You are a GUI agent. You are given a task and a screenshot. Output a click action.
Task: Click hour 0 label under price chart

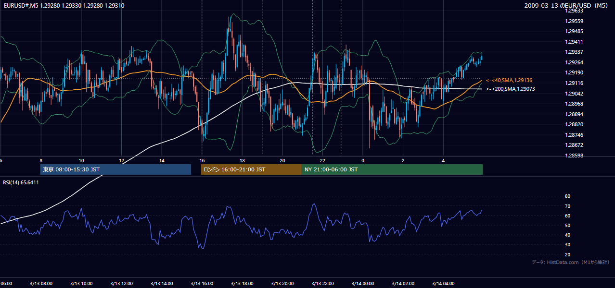pyautogui.click(x=363, y=160)
